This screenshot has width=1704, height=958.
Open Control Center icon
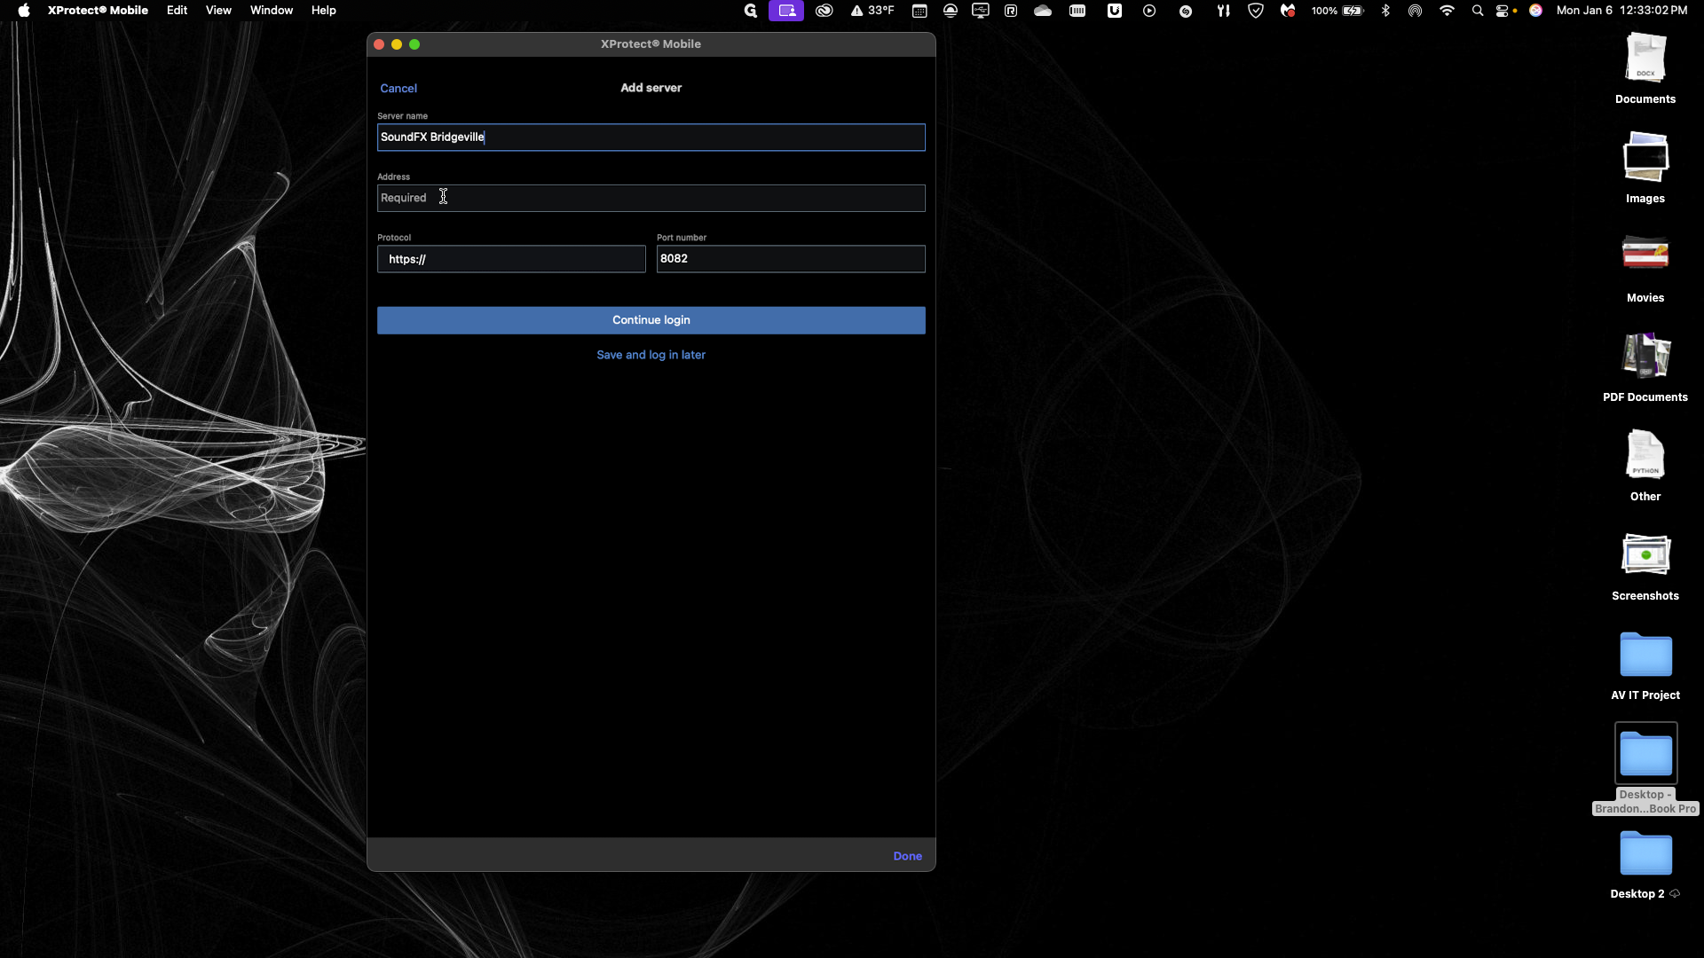[x=1503, y=11]
